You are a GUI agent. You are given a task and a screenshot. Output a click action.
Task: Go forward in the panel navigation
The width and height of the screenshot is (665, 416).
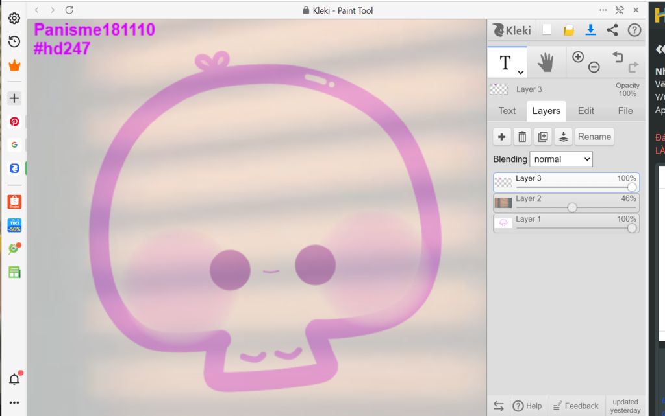tap(53, 10)
